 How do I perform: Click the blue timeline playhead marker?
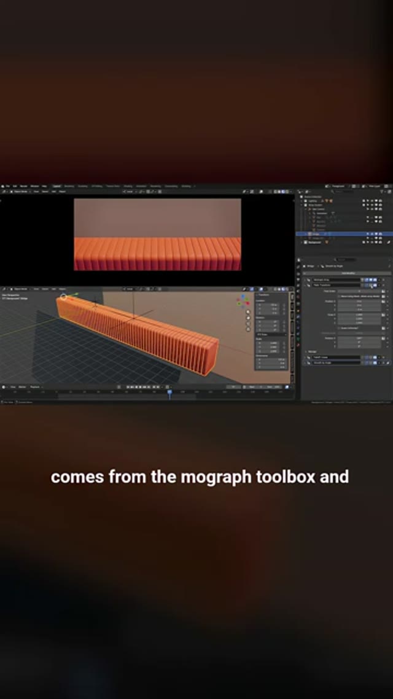pos(169,392)
